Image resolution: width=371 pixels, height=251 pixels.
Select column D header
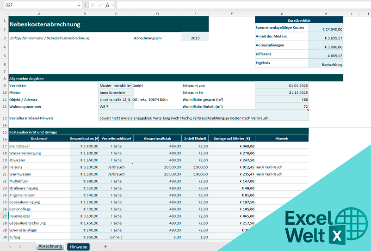tap(158, 14)
